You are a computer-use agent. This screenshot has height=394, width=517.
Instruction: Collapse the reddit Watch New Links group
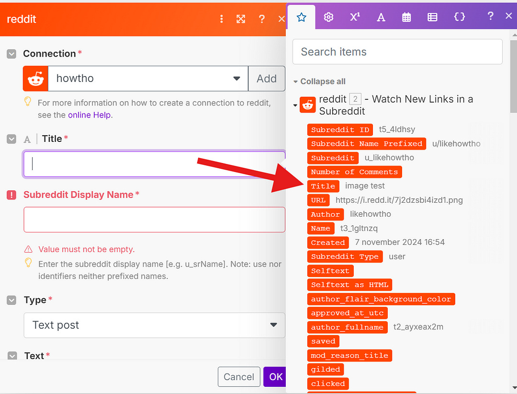pyautogui.click(x=295, y=105)
